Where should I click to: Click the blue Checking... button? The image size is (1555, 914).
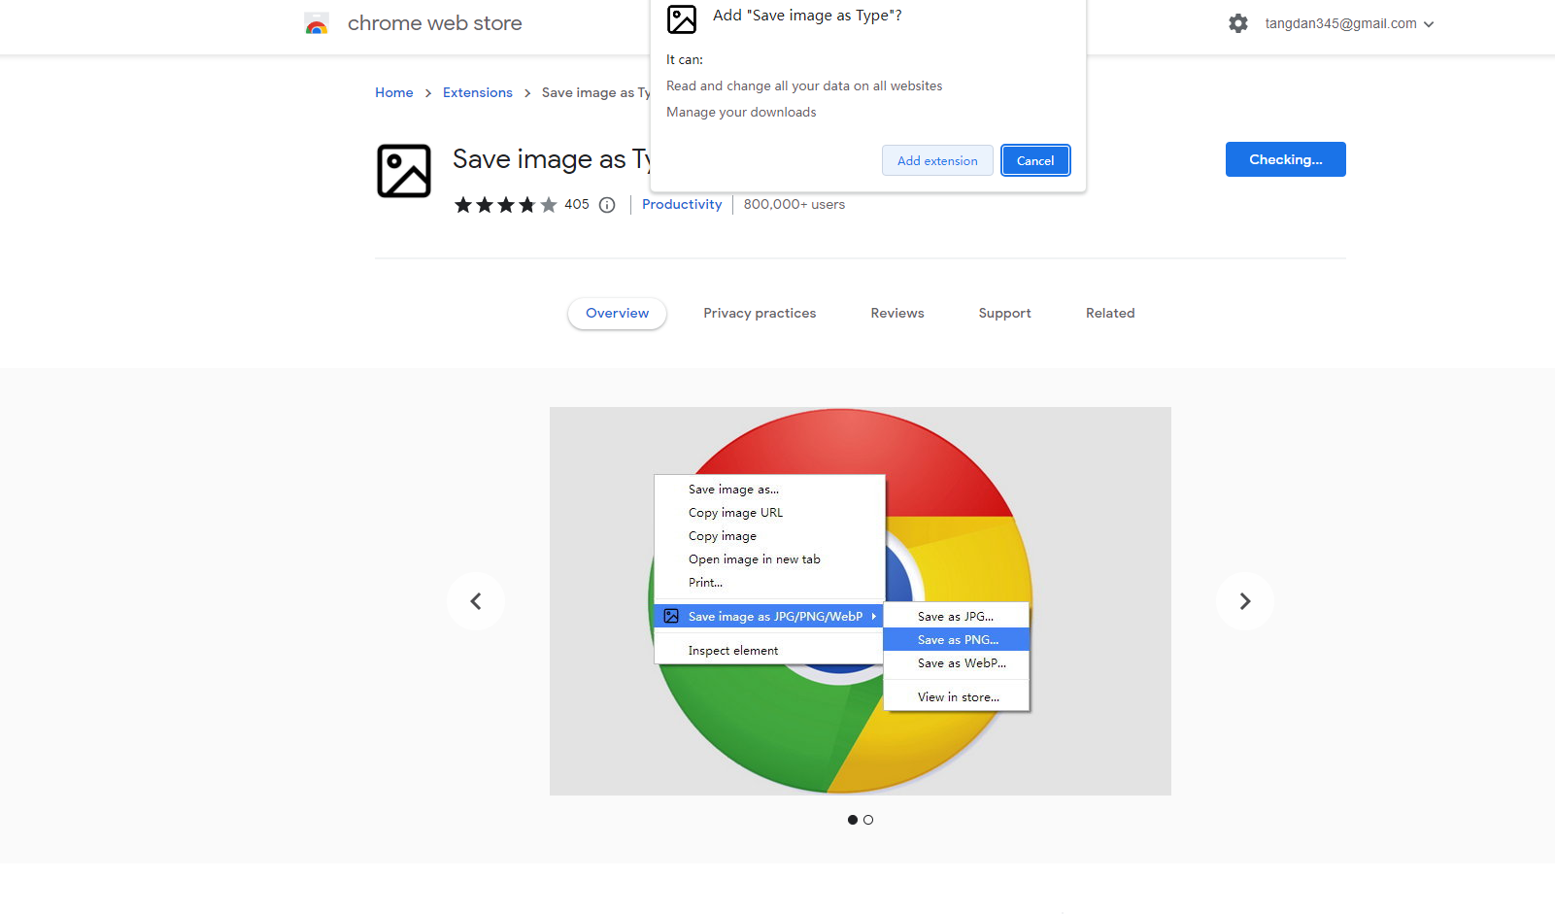click(x=1286, y=159)
